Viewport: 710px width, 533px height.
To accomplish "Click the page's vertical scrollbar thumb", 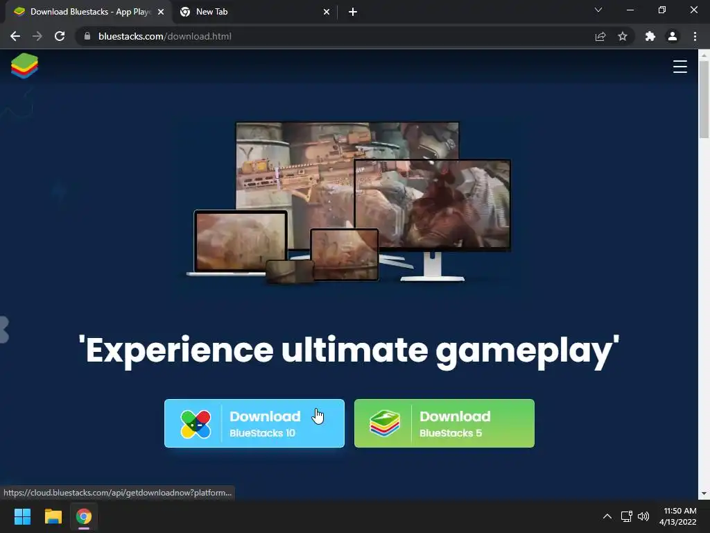I will [x=704, y=99].
